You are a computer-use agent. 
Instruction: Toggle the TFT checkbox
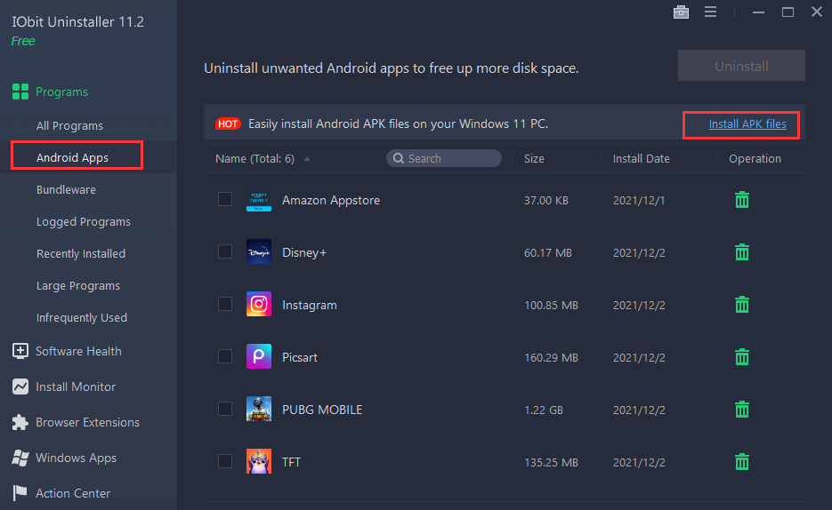pos(225,461)
